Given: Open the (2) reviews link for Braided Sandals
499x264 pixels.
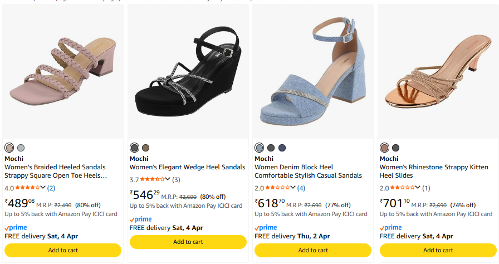Looking at the screenshot, I should click(51, 188).
